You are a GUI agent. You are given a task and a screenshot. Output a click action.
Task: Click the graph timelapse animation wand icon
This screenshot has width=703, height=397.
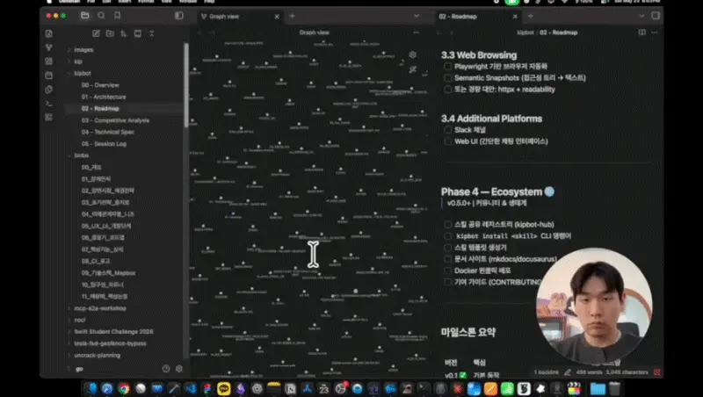point(412,69)
